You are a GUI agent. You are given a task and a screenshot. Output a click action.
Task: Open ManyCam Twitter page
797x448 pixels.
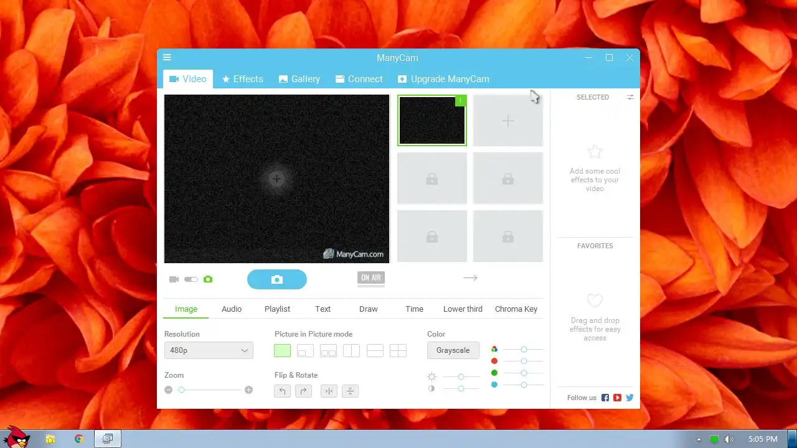[630, 398]
